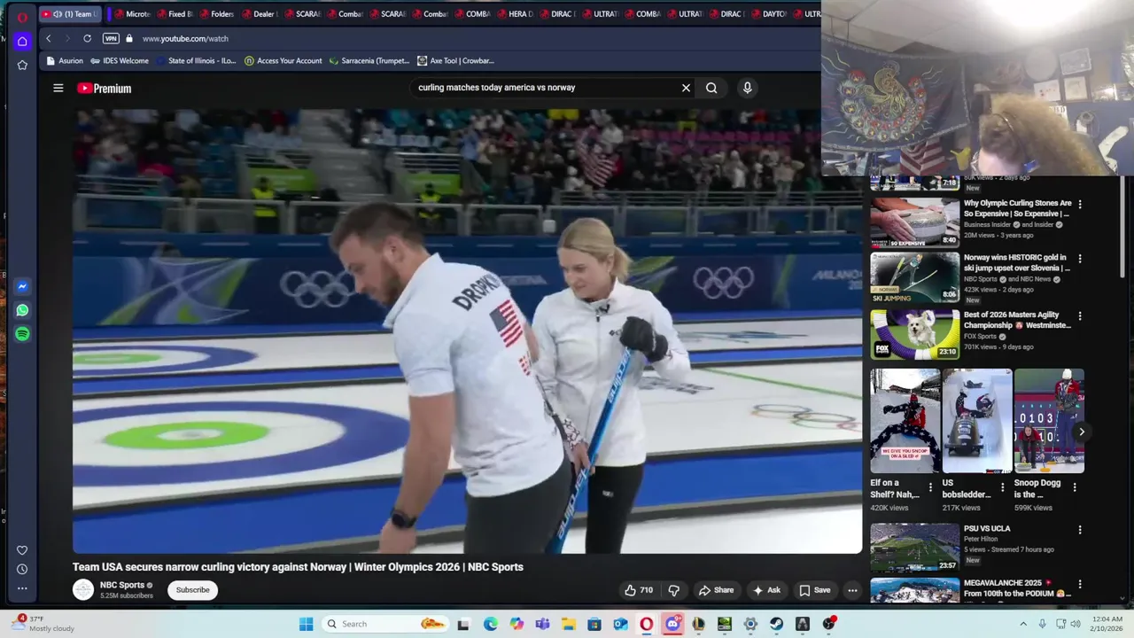Clear the YouTube search query

(x=686, y=88)
